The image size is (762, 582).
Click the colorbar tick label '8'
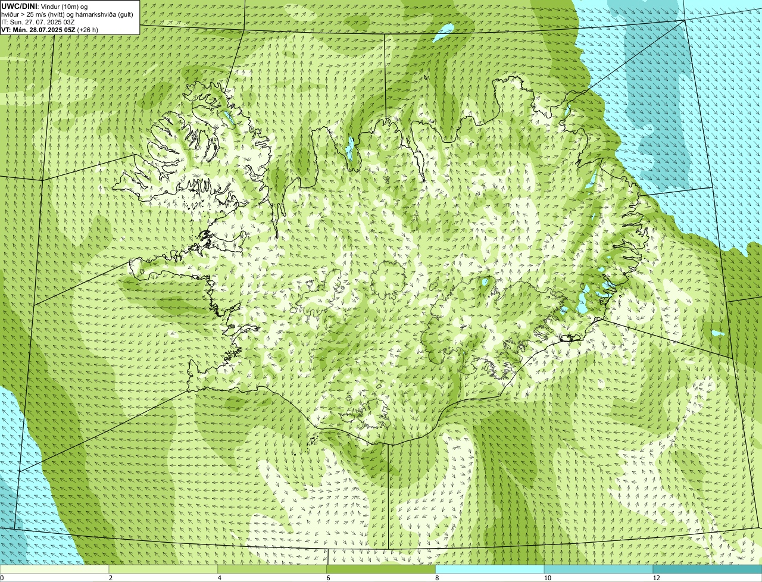point(437,578)
